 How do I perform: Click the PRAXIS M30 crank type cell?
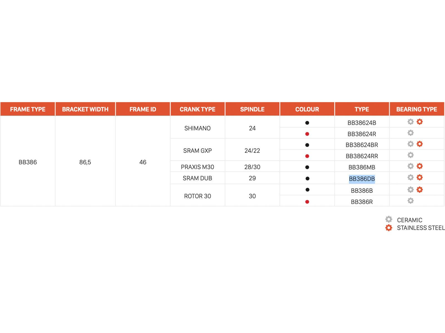[x=197, y=167]
